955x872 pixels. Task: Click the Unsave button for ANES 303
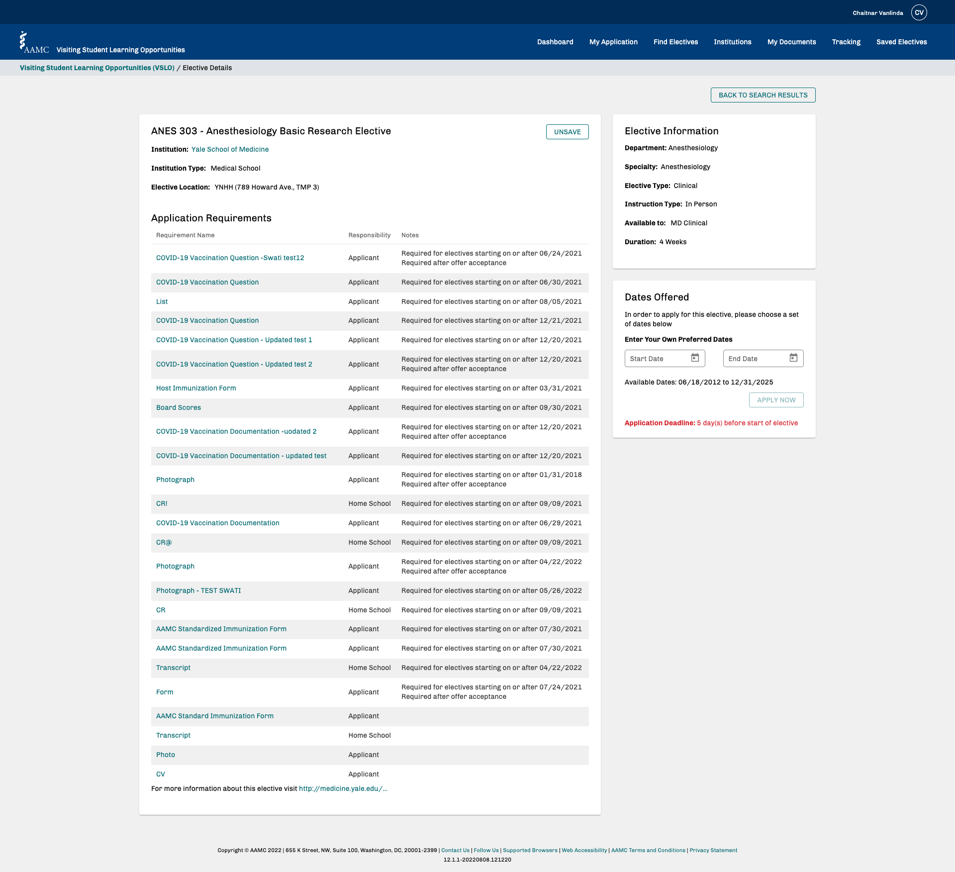tap(567, 132)
